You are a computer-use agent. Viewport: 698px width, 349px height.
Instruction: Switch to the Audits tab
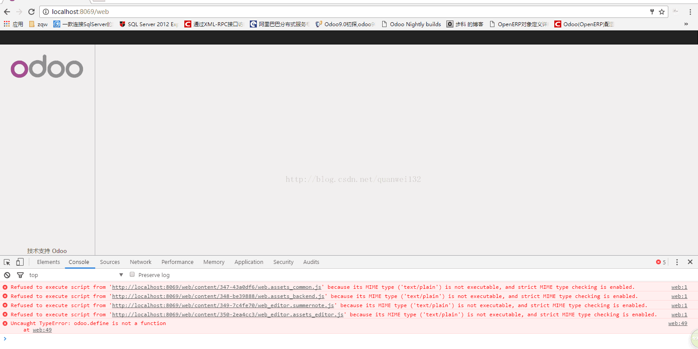(x=311, y=262)
